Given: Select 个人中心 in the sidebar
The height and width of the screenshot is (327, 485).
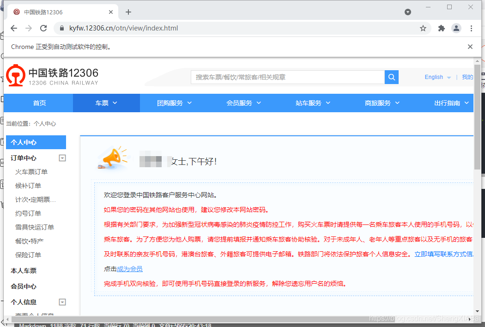Looking at the screenshot, I should (36, 142).
